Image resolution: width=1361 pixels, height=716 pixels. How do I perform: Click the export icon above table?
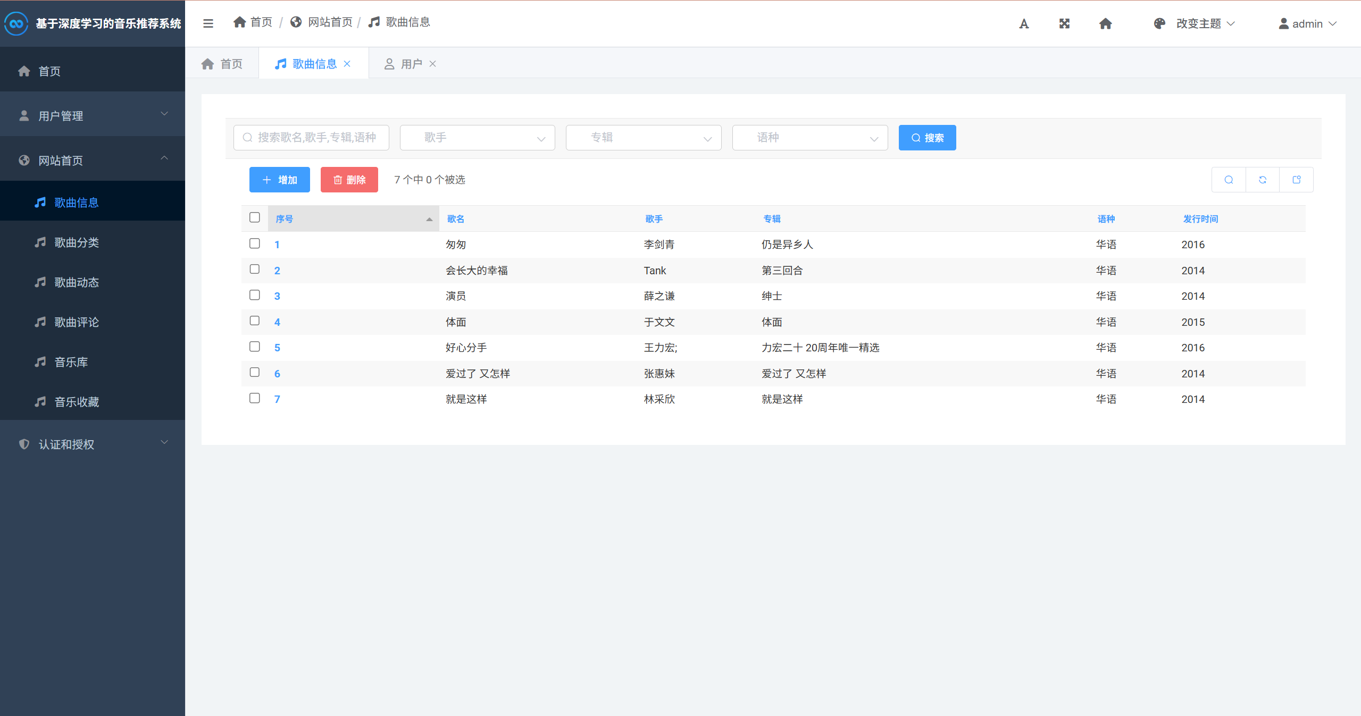click(x=1297, y=180)
